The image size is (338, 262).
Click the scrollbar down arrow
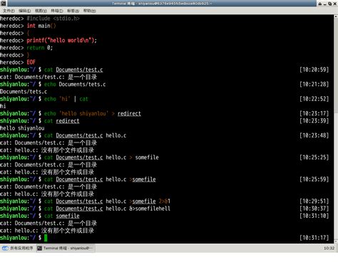click(336, 241)
